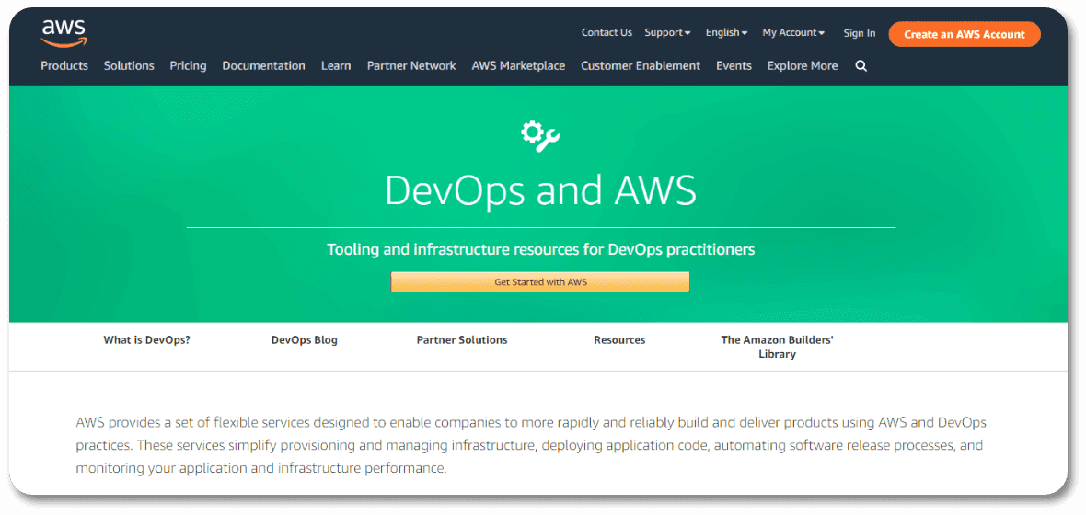Click Create an AWS Account button
The image size is (1086, 515).
[x=965, y=34]
